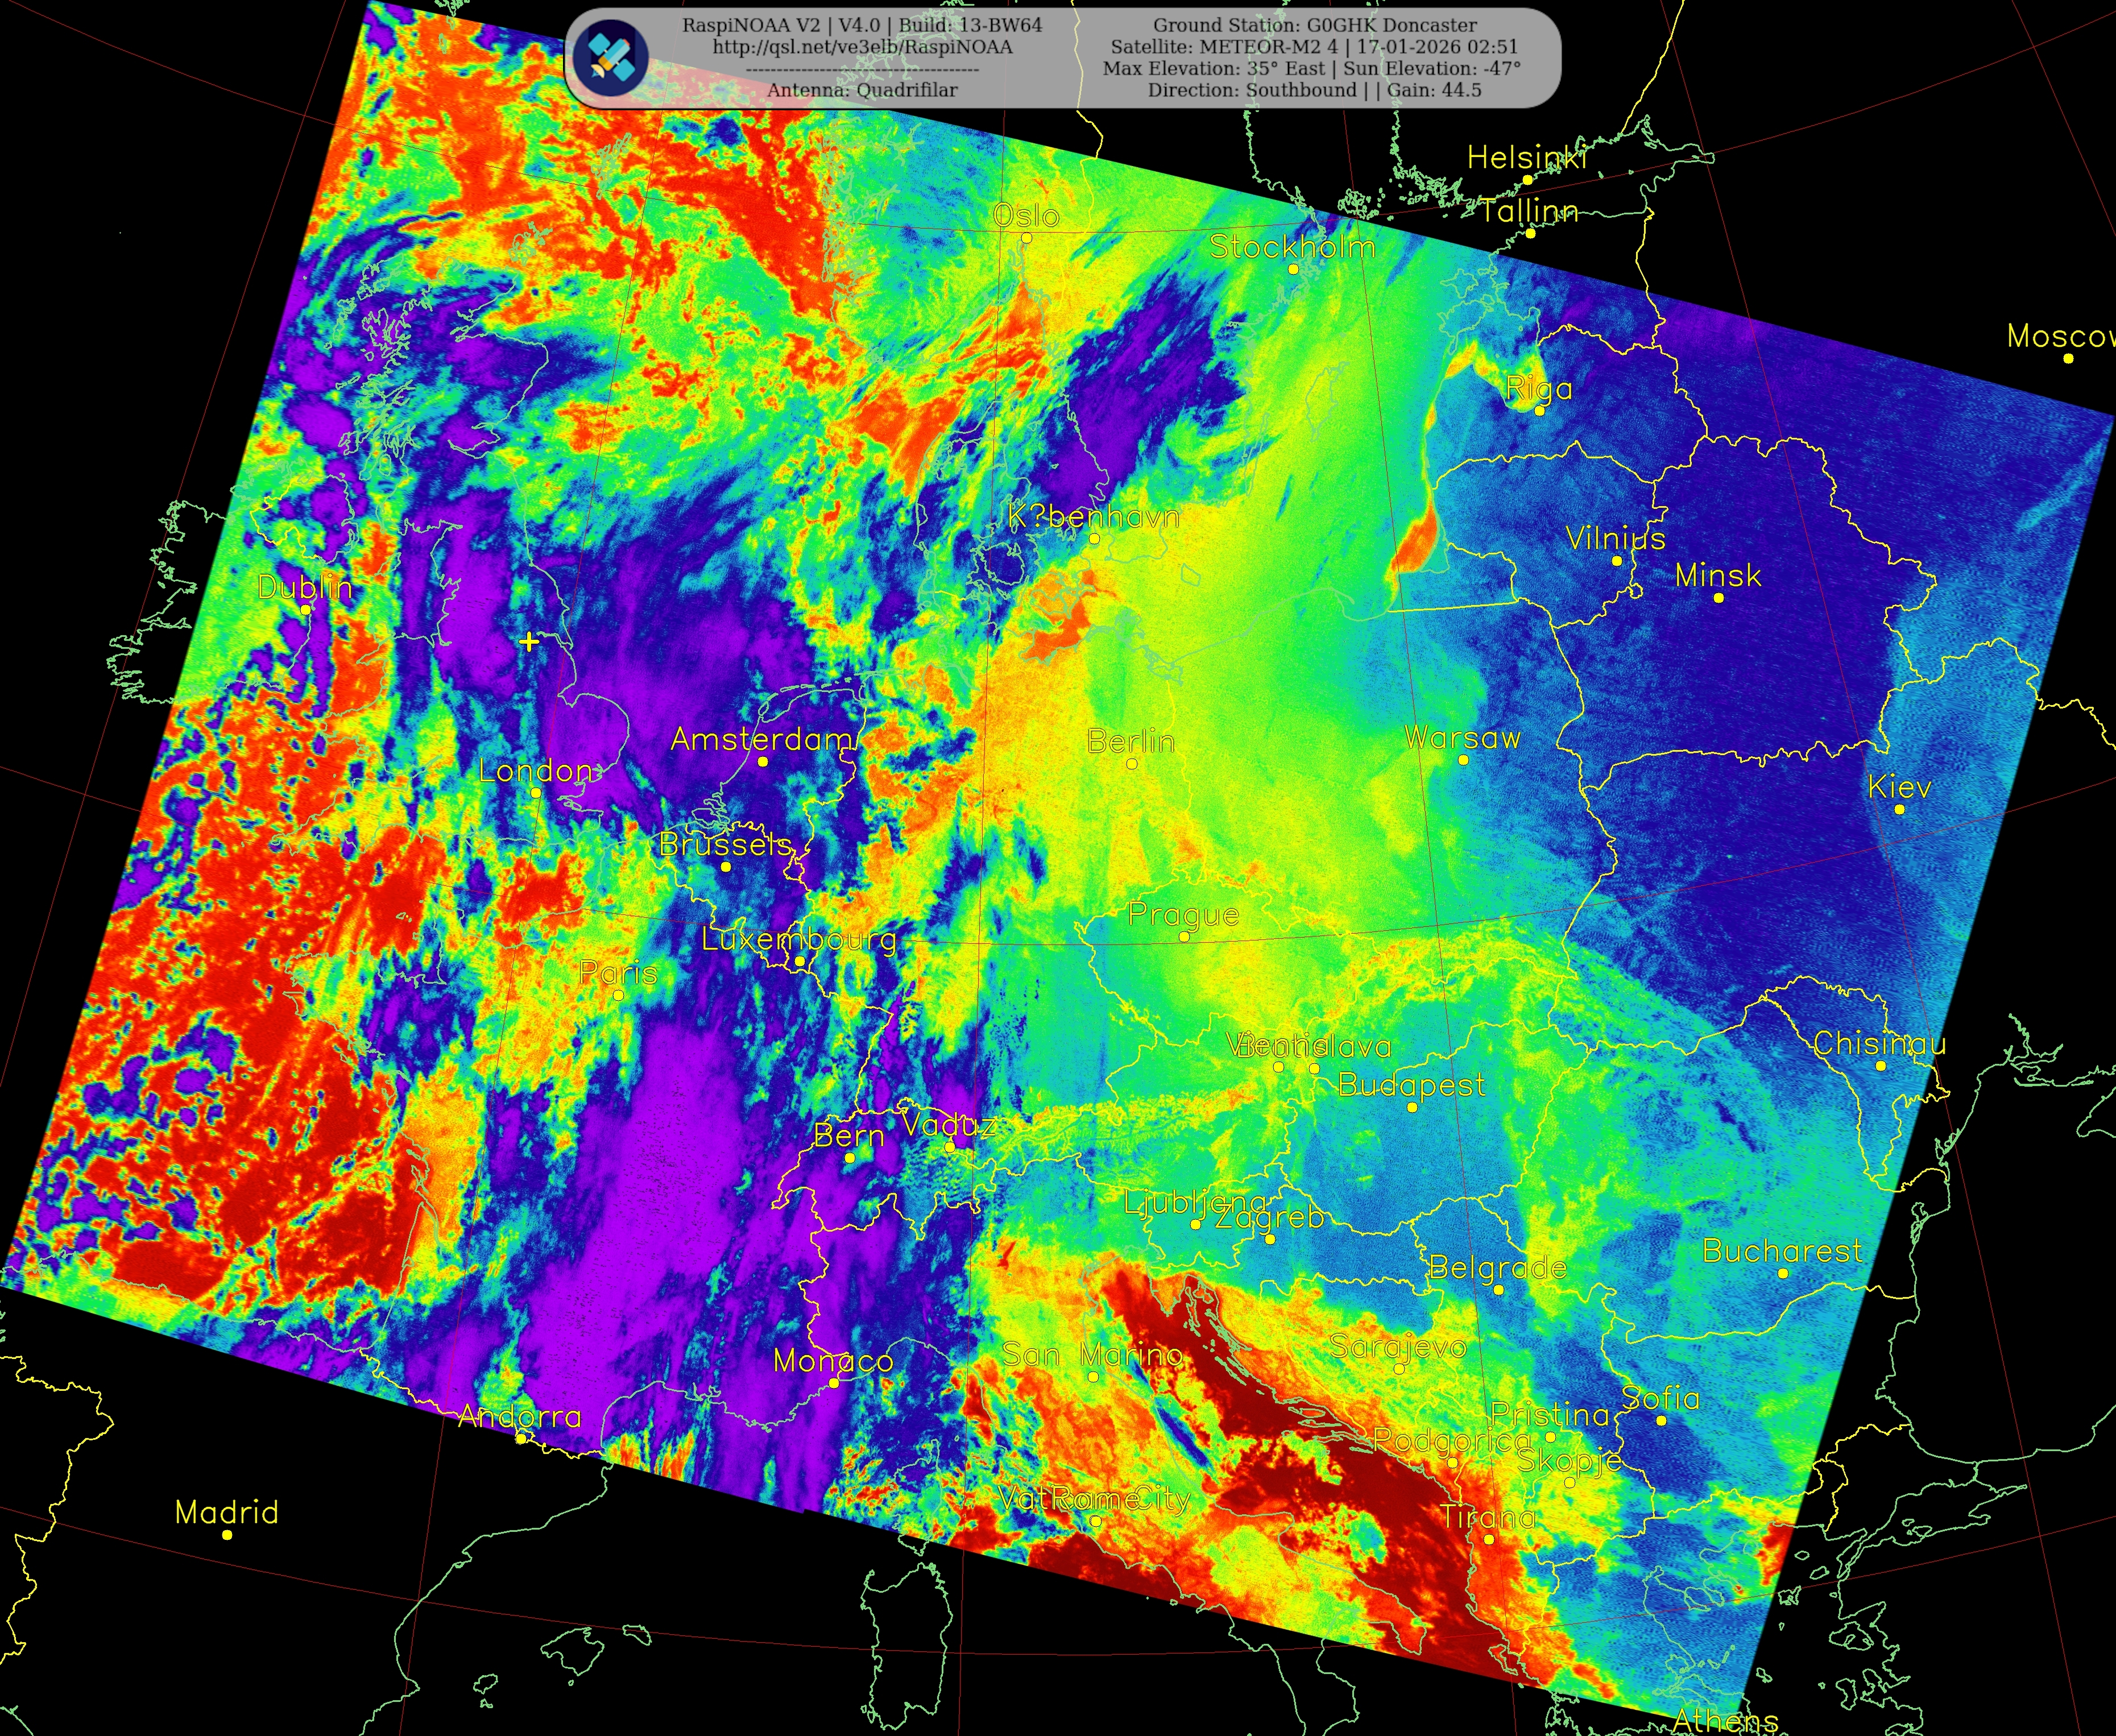Select the Athens city label
This screenshot has height=1736, width=2116.
tap(1725, 1720)
